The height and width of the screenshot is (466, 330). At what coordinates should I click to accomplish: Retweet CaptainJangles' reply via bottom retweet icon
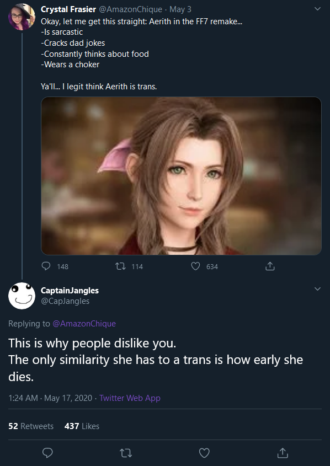tap(126, 453)
